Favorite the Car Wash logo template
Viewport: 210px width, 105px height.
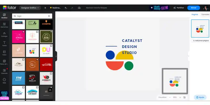pyautogui.click(x=37, y=87)
